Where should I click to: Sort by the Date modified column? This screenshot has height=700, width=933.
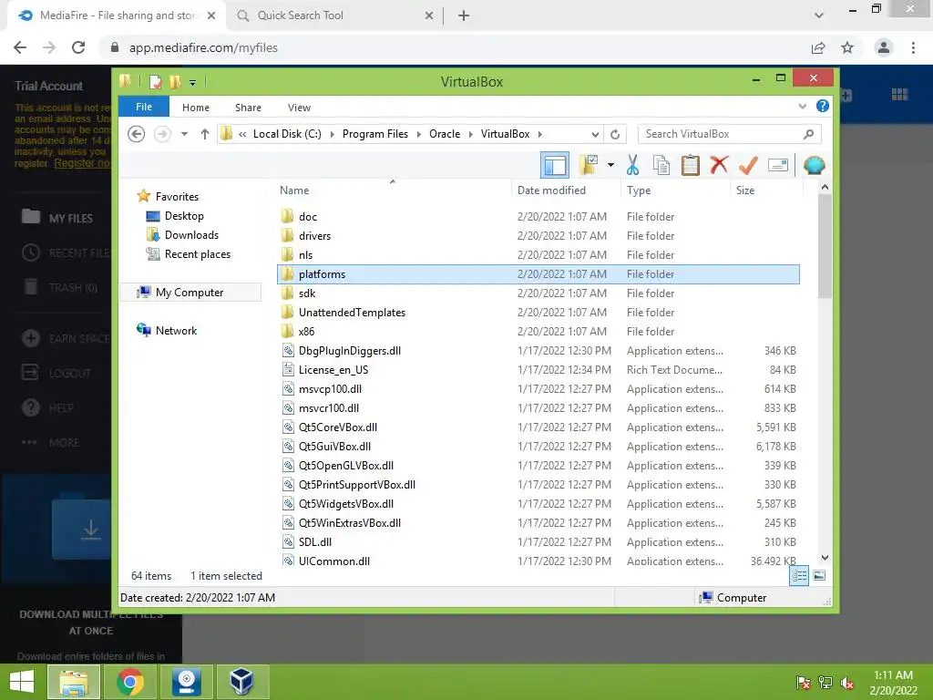551,190
